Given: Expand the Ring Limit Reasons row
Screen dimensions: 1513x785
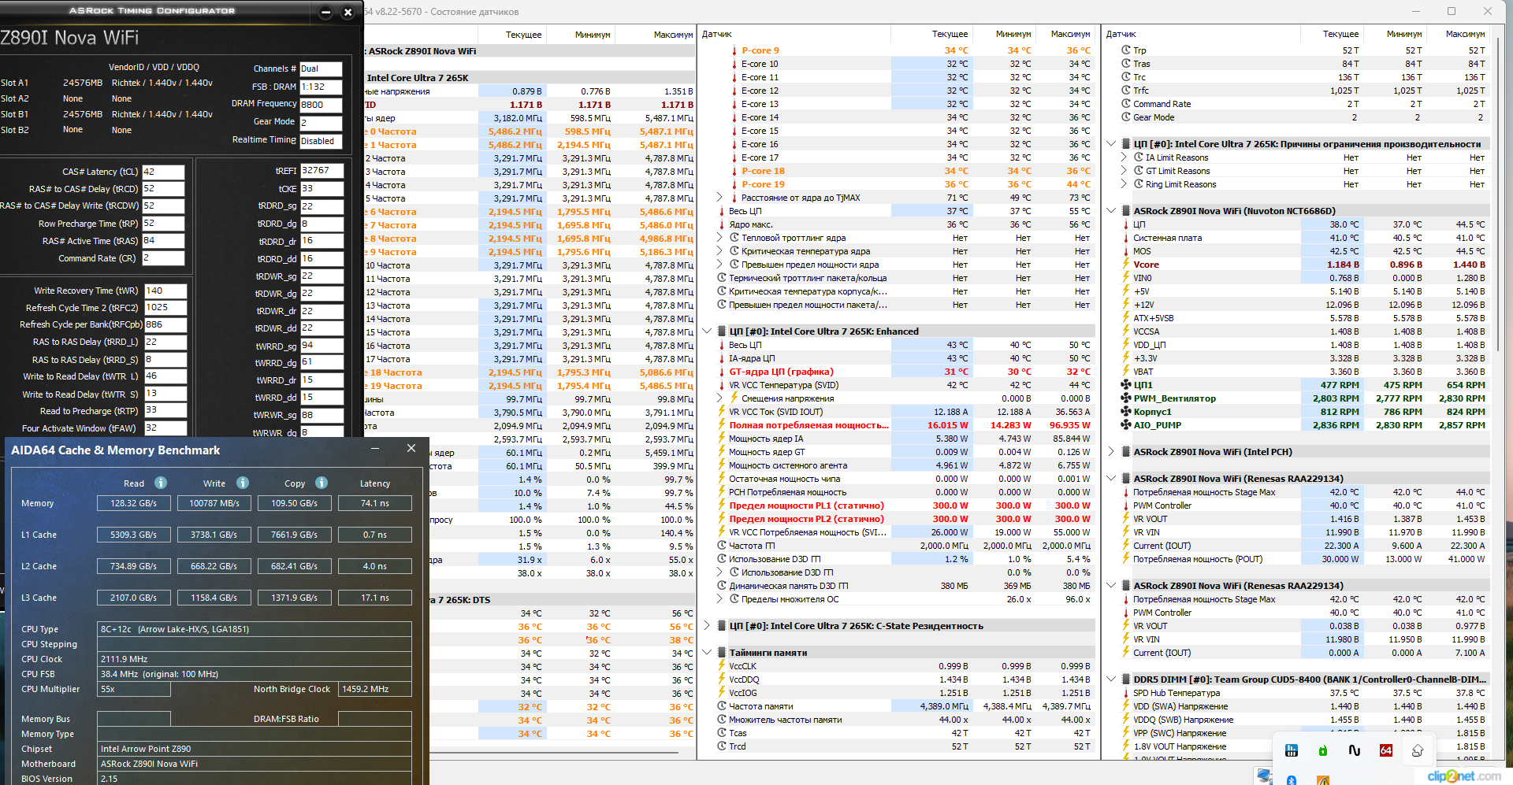Looking at the screenshot, I should click(1125, 184).
